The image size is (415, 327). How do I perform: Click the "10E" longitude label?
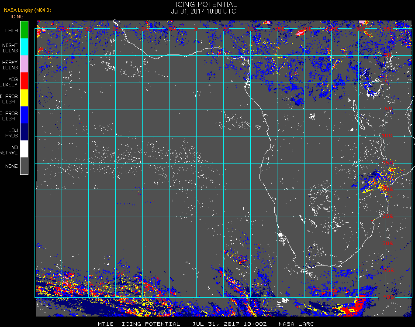(x=252, y=28)
